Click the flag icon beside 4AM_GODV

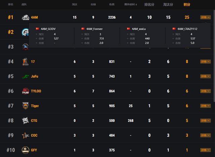click(37, 29)
